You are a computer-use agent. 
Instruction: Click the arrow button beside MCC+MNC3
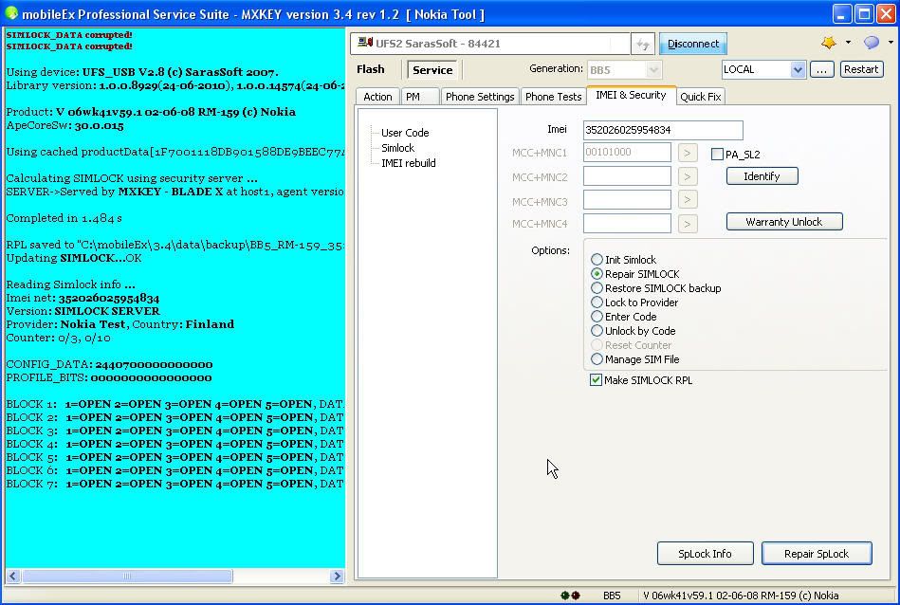point(687,200)
